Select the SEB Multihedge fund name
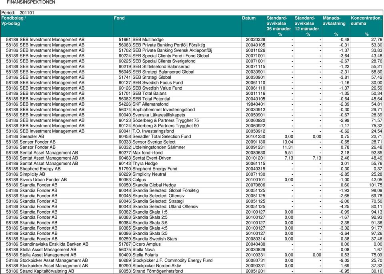Screen dimensions: 384x274 [148, 40]
